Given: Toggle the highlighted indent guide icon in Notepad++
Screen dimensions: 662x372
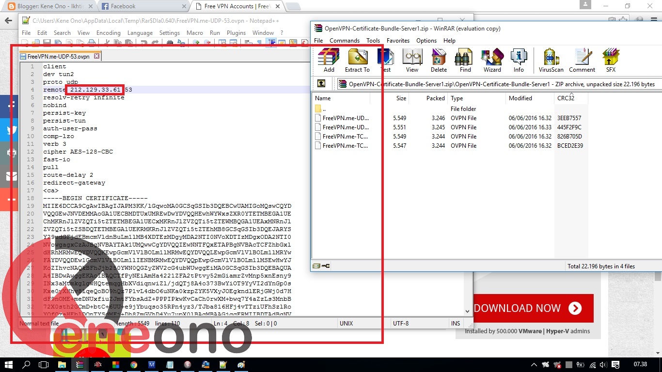Looking at the screenshot, I should (x=271, y=42).
